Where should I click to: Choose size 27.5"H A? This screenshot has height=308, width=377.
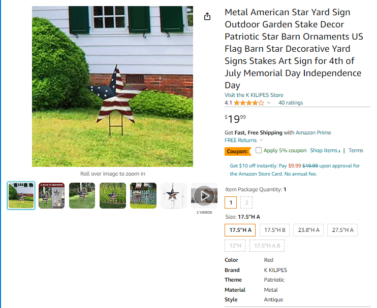[342, 230]
